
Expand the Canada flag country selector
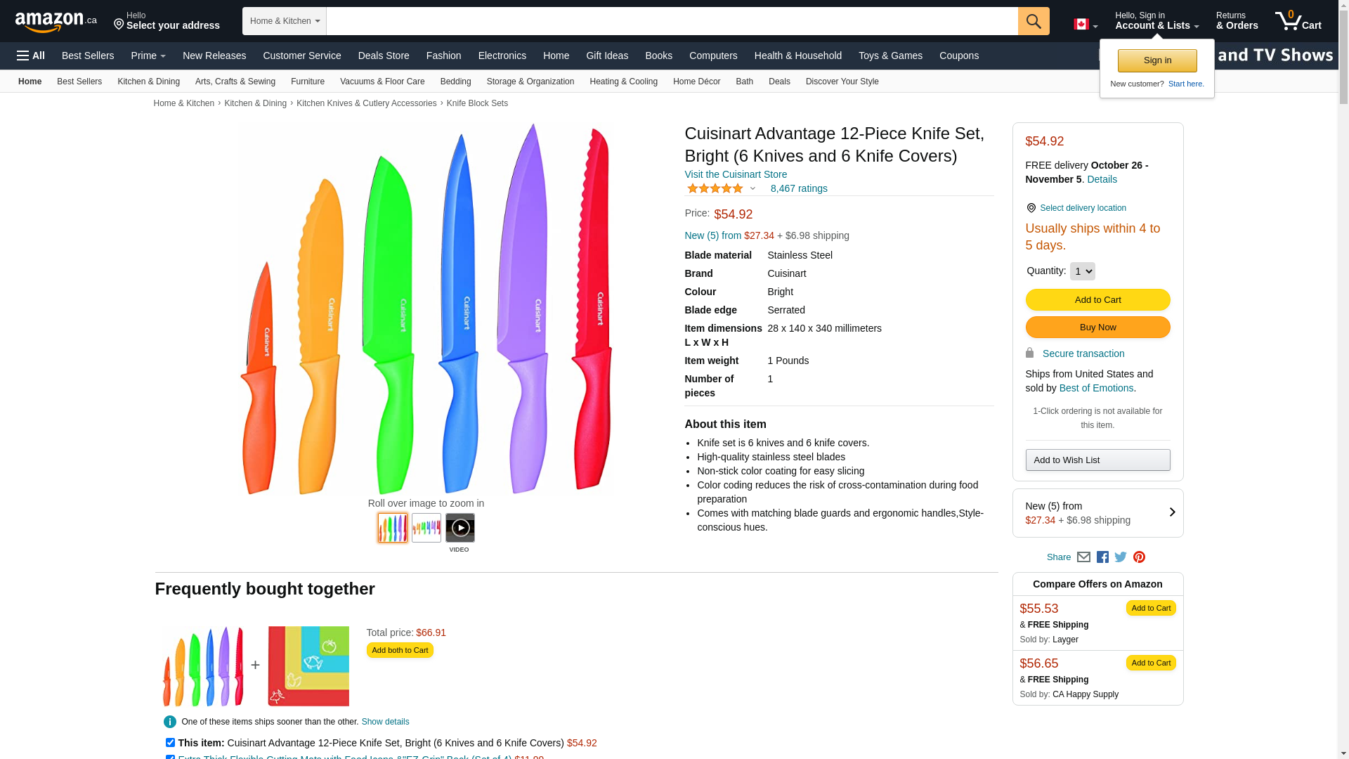point(1085,25)
